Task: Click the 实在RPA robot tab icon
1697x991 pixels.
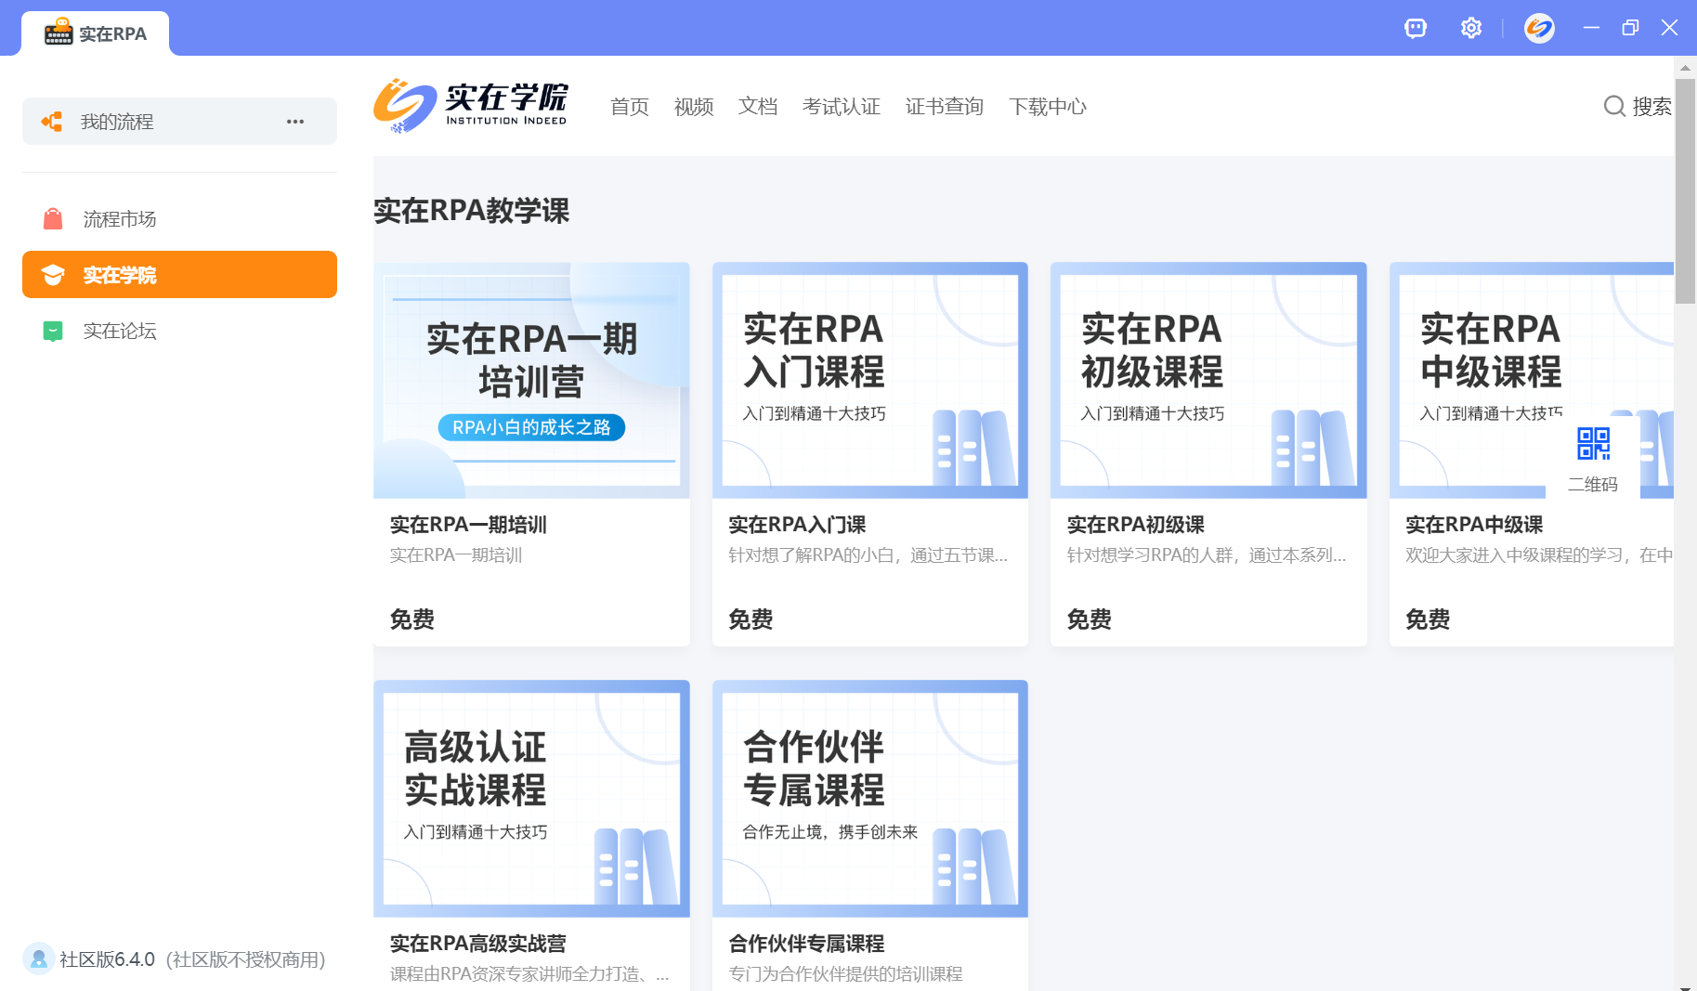Action: (x=59, y=33)
